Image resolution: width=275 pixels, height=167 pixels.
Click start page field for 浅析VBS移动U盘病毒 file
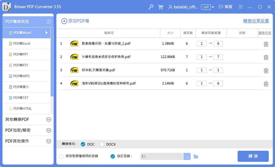(202, 84)
